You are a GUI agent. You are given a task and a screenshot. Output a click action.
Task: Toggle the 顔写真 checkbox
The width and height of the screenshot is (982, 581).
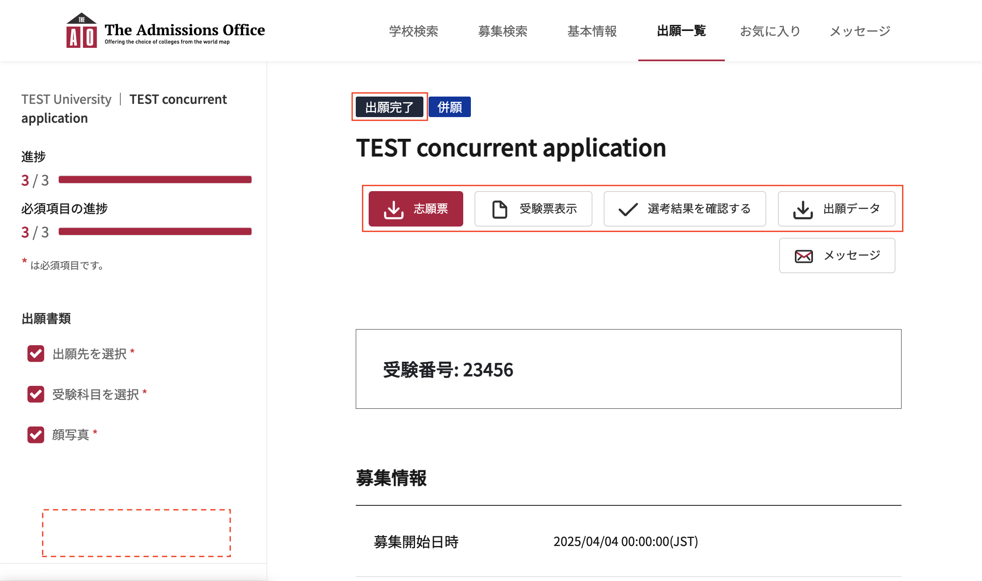(36, 435)
